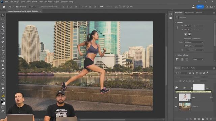Select the Move tool in the toolbox

(x=3, y=15)
